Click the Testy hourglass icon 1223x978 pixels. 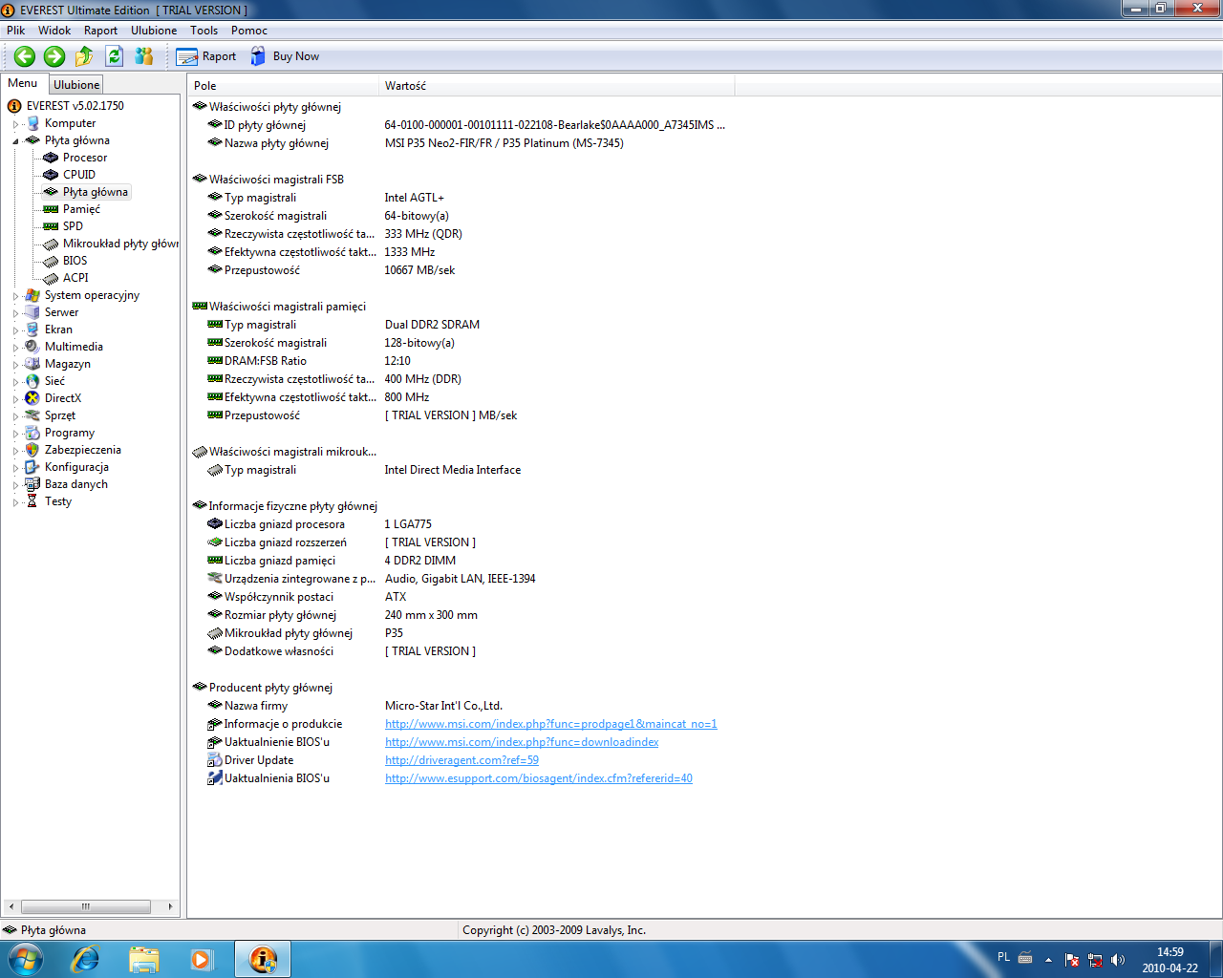click(32, 501)
